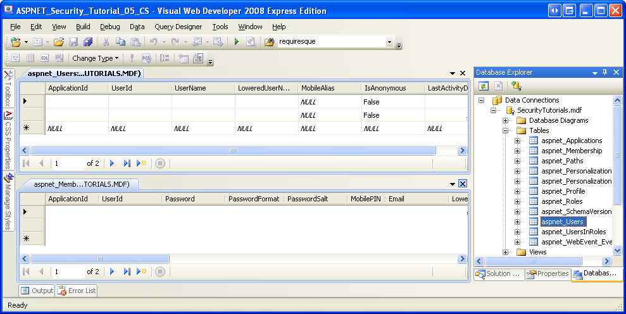Open the requiresque search combo dropdown

click(x=389, y=42)
